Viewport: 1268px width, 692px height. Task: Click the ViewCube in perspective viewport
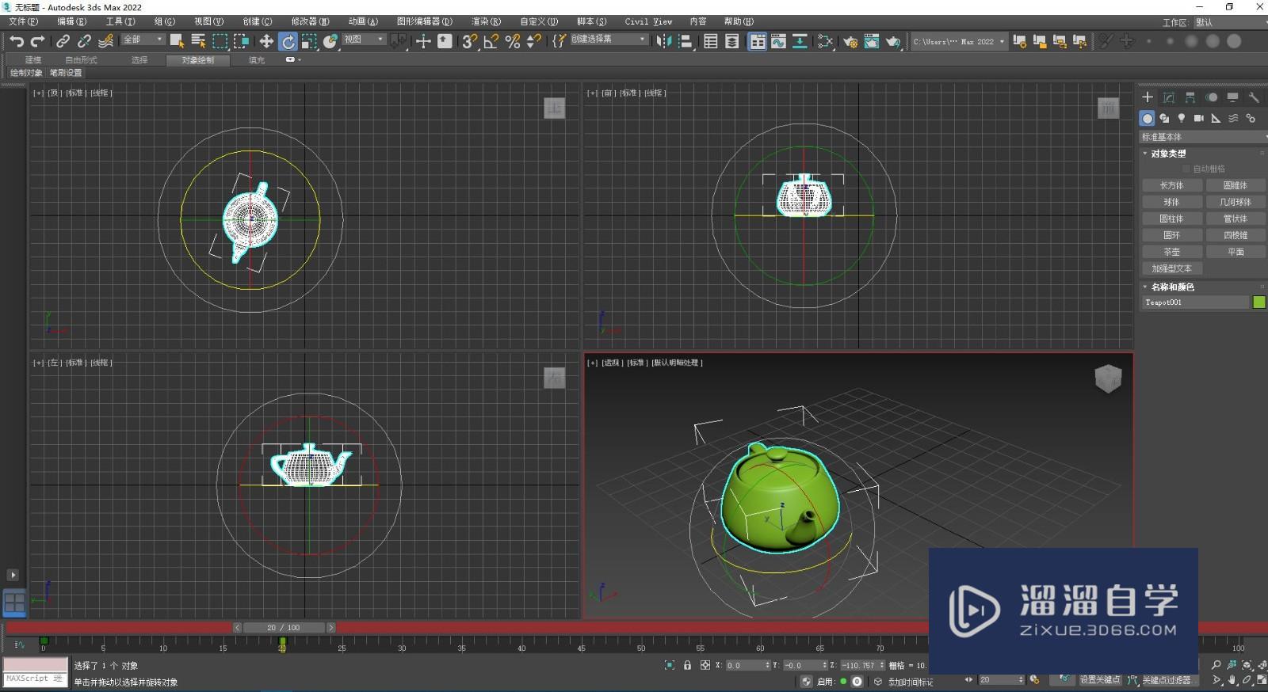tap(1108, 378)
